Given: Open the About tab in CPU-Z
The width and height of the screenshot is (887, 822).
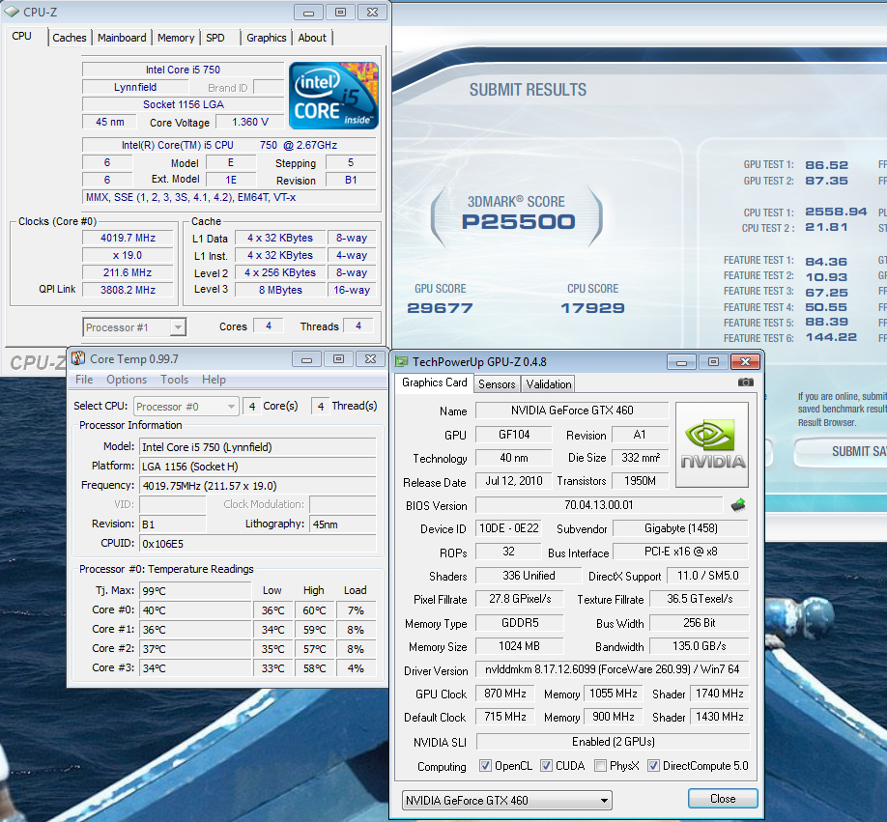Looking at the screenshot, I should click(312, 38).
